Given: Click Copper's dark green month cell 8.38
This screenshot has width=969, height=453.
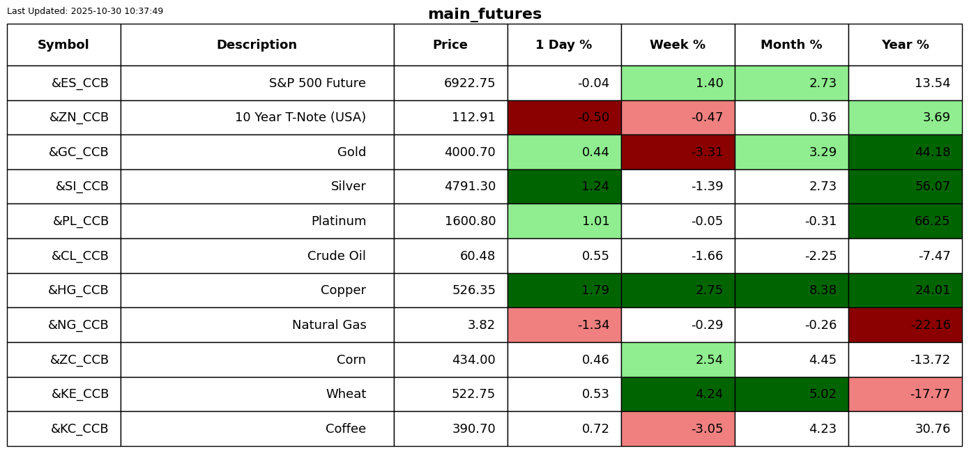Looking at the screenshot, I should coord(791,291).
